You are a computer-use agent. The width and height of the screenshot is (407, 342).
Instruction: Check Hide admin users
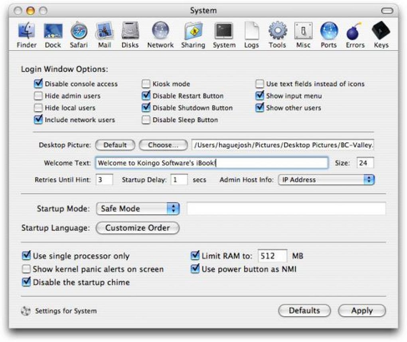coord(38,96)
